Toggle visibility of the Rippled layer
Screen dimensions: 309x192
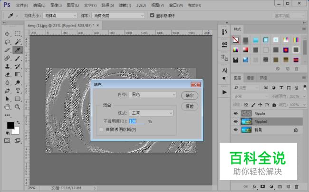[236, 122]
